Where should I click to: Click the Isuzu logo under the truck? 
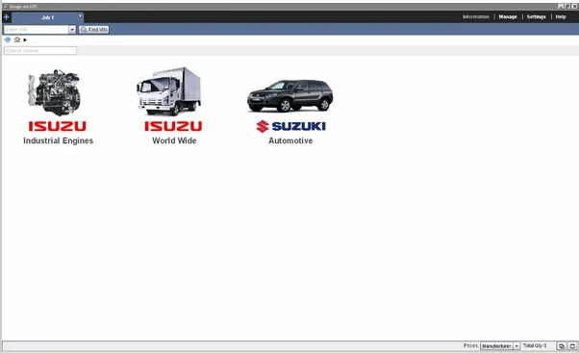173,126
